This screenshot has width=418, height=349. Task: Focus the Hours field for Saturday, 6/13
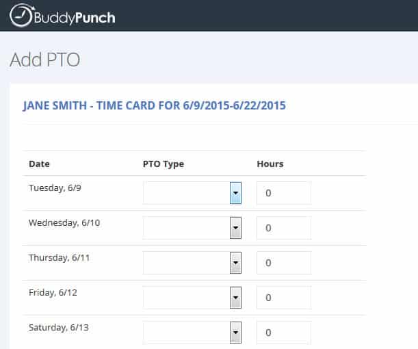tap(284, 333)
